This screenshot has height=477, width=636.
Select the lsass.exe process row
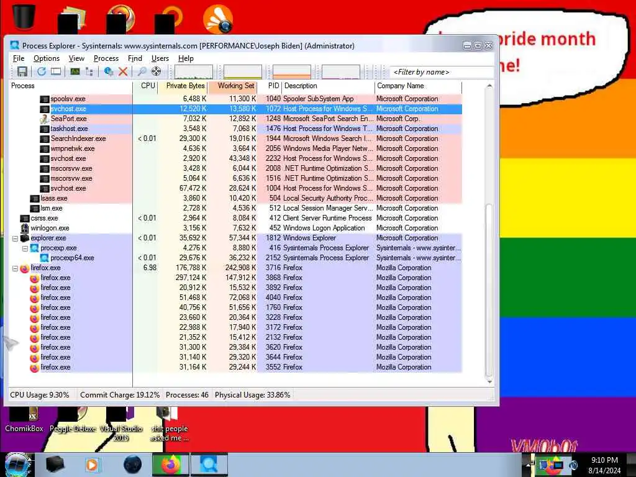click(x=235, y=198)
